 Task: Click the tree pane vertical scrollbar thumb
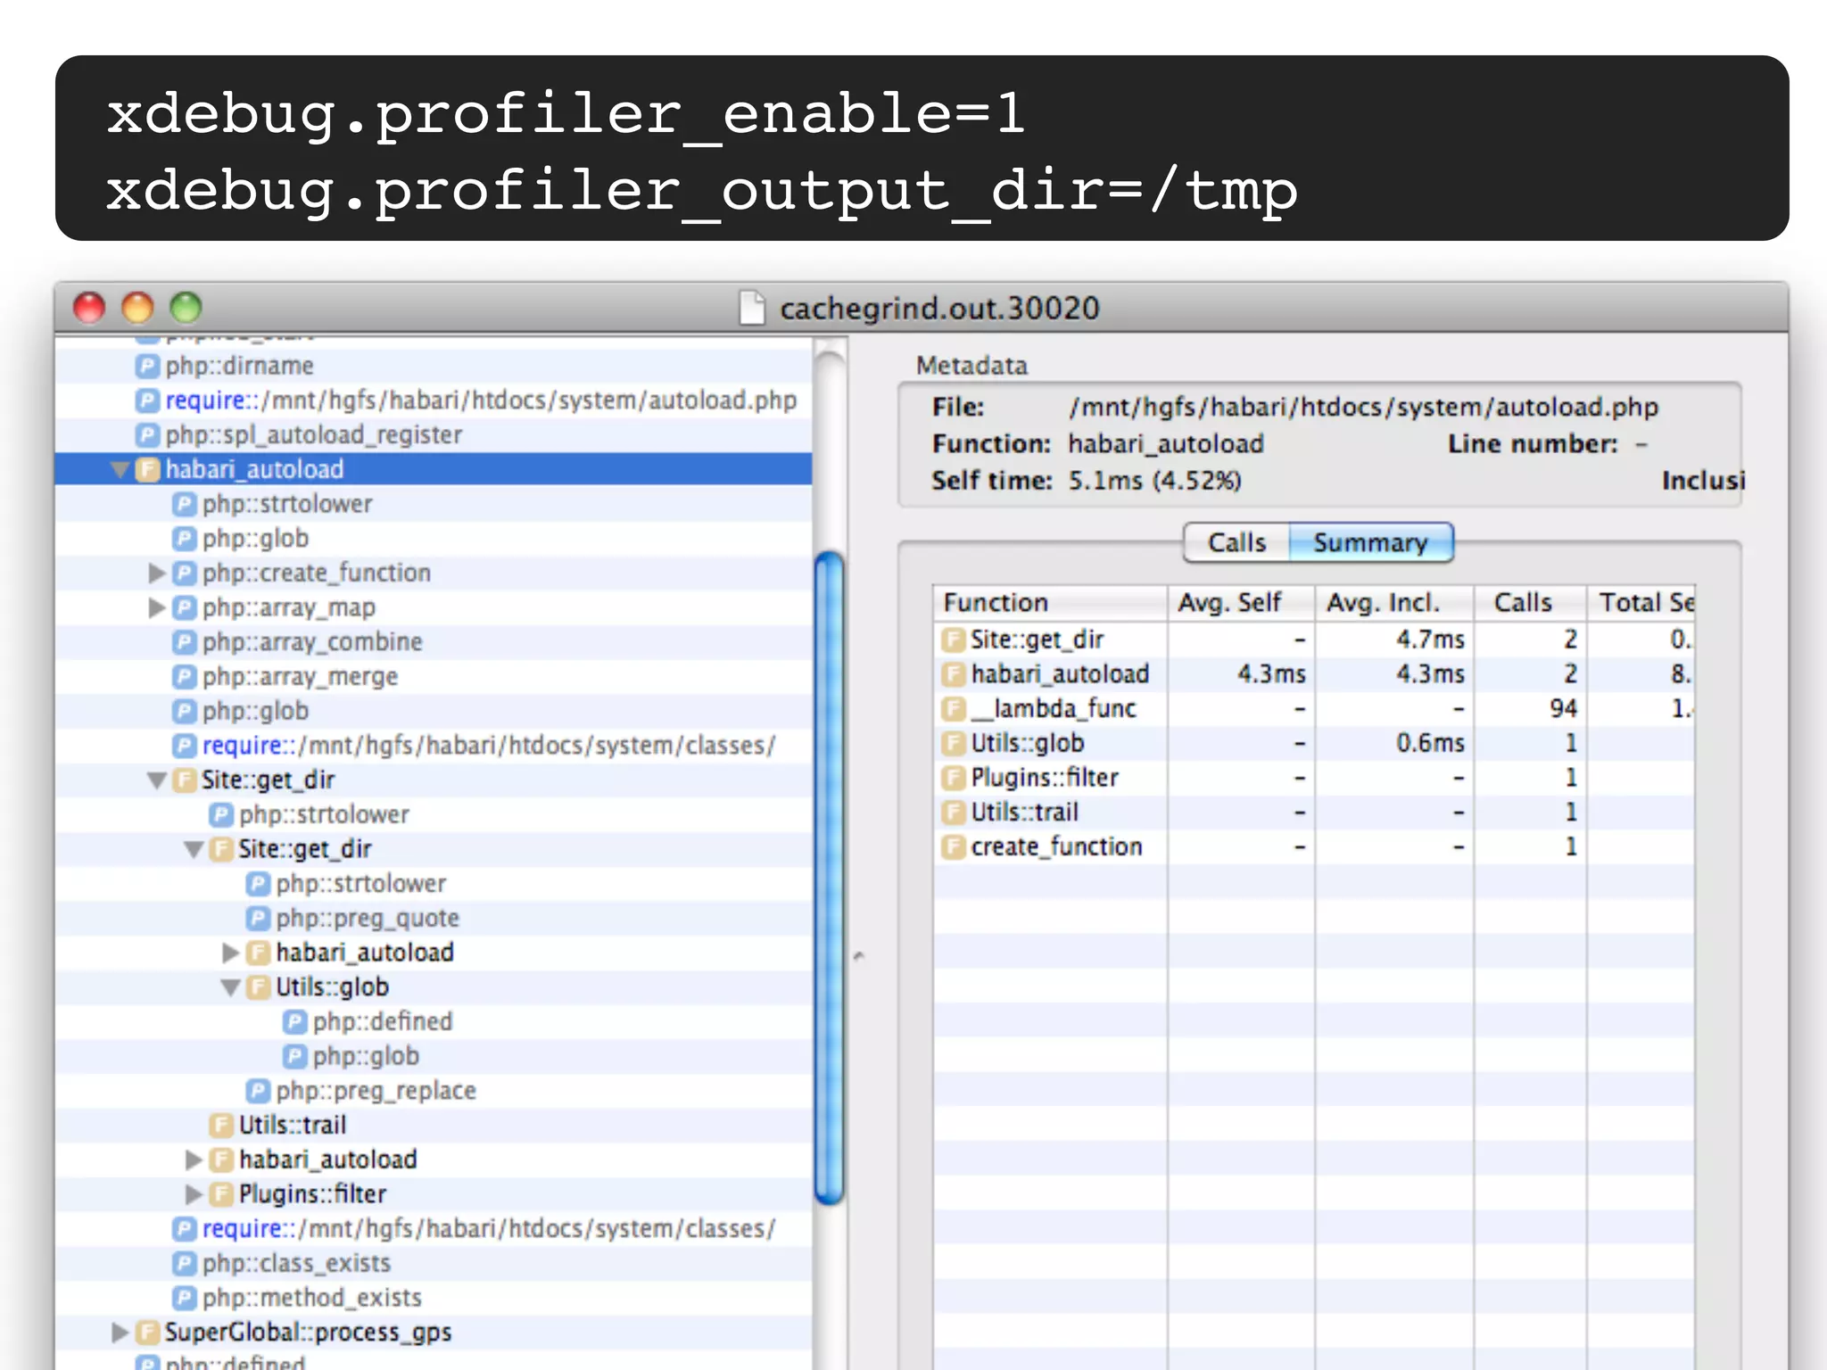(830, 879)
